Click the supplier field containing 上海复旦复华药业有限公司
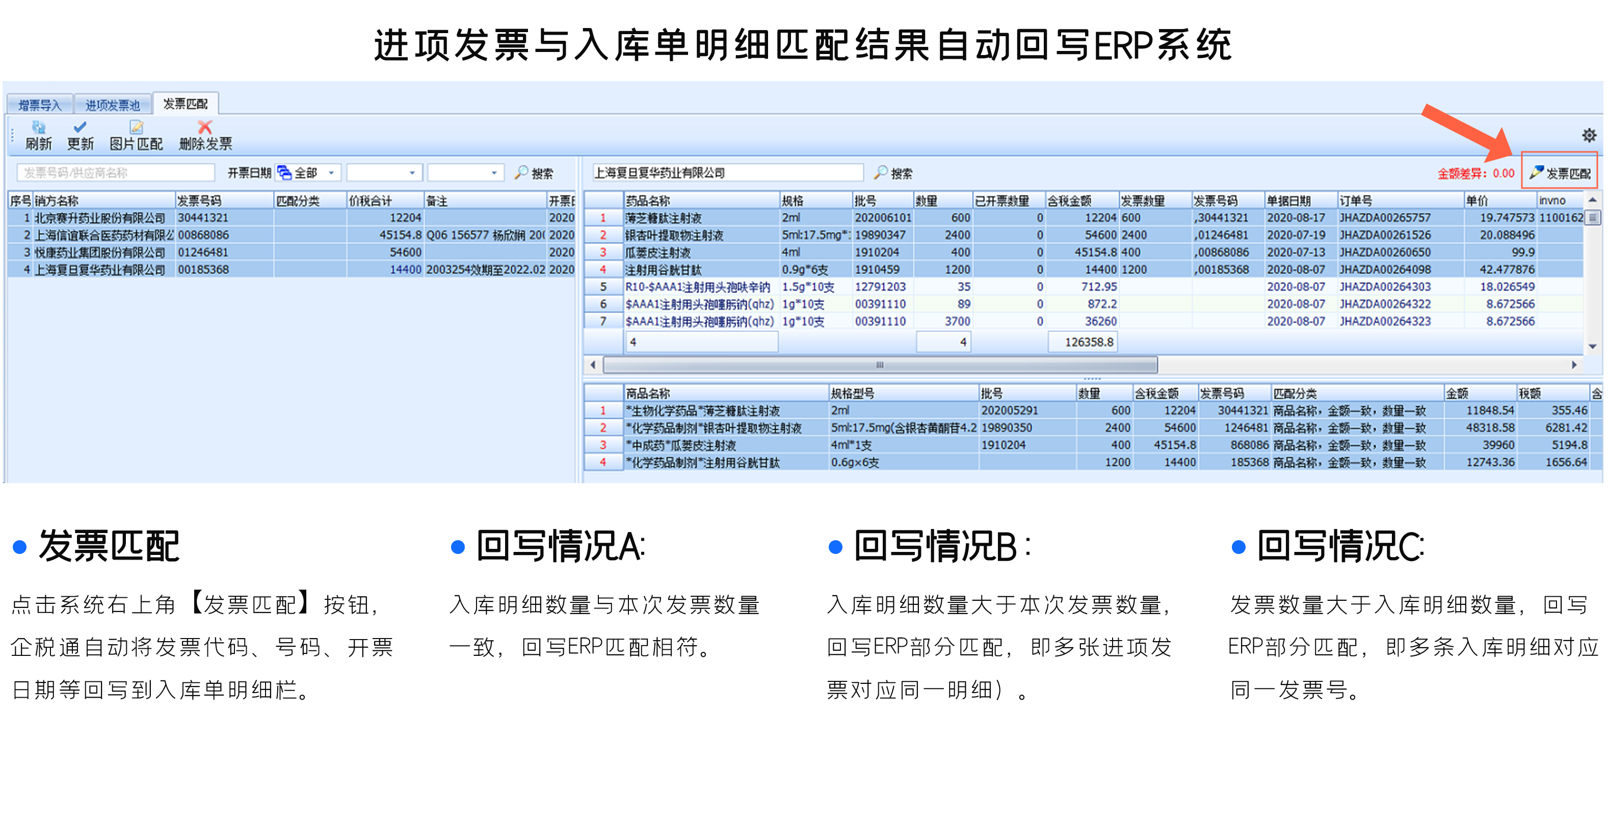The image size is (1609, 821). coord(727,173)
